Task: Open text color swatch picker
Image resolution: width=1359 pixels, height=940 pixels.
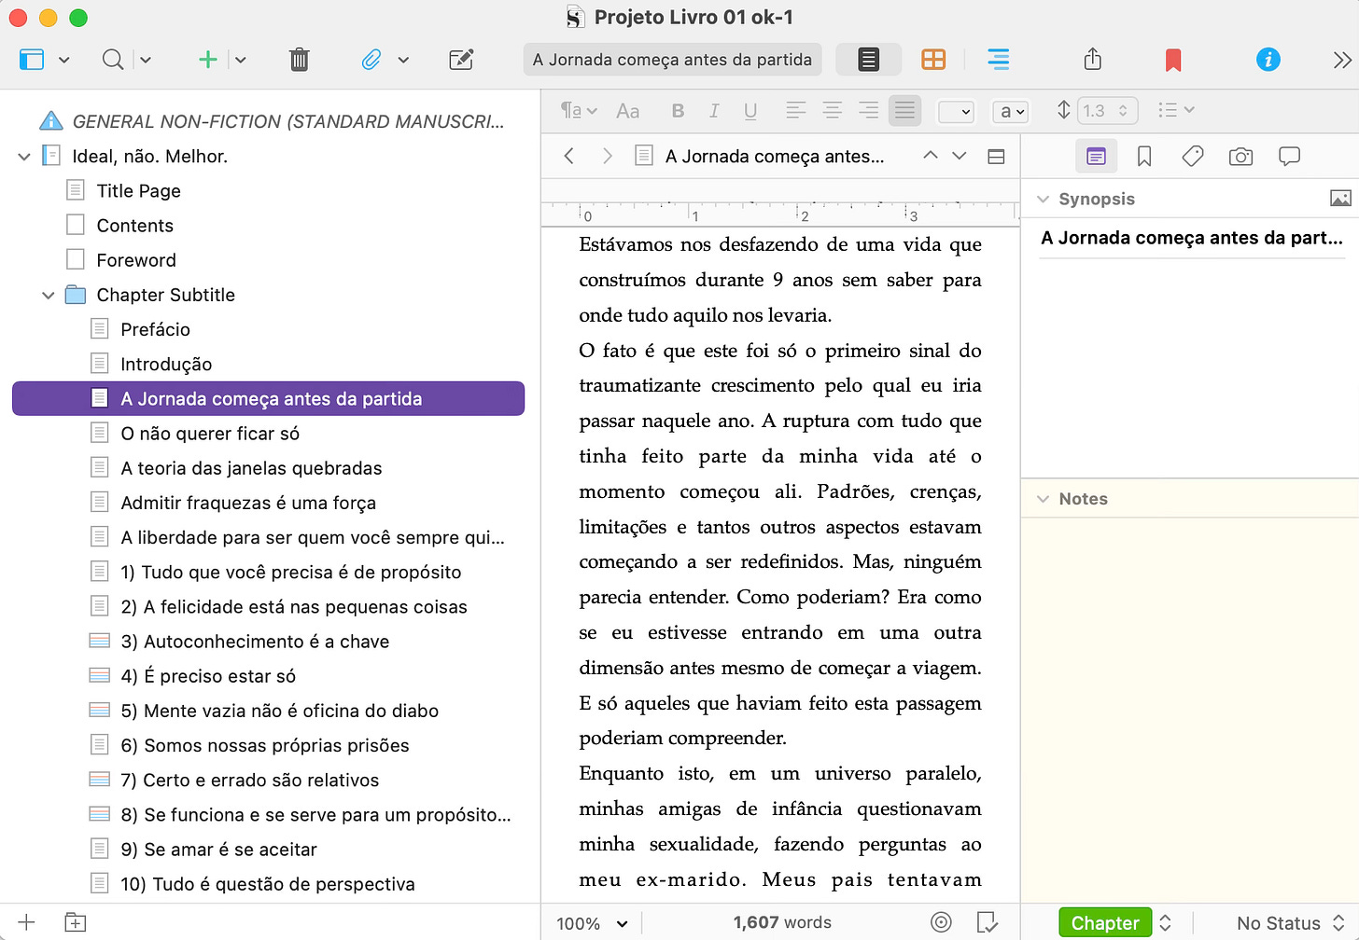Action: [956, 112]
